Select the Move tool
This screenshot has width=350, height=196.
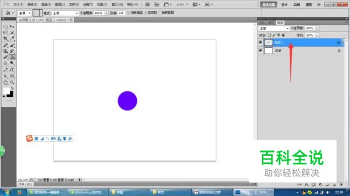pos(12,27)
